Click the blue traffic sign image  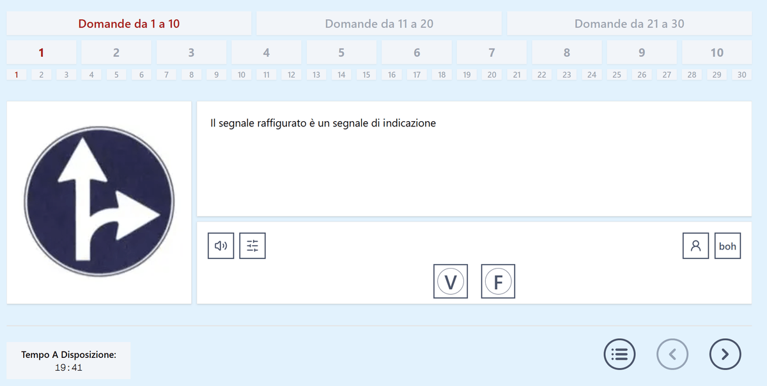(98, 201)
